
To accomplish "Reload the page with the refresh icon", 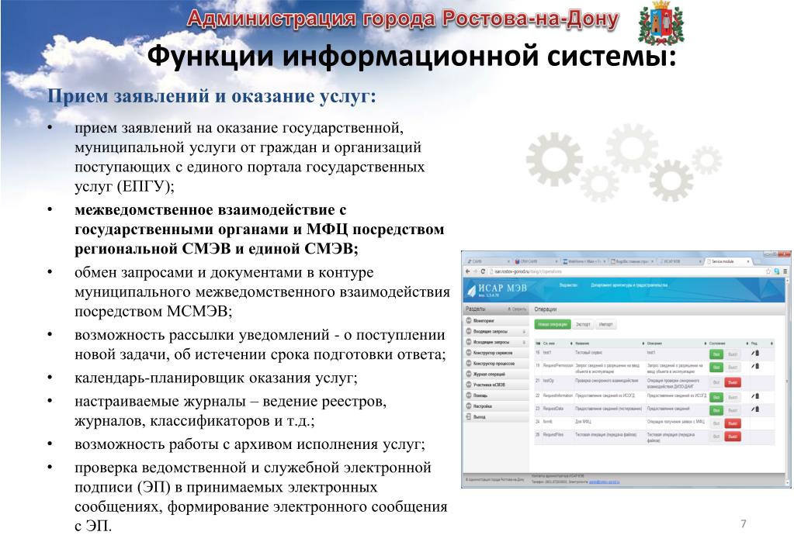I will tap(483, 271).
